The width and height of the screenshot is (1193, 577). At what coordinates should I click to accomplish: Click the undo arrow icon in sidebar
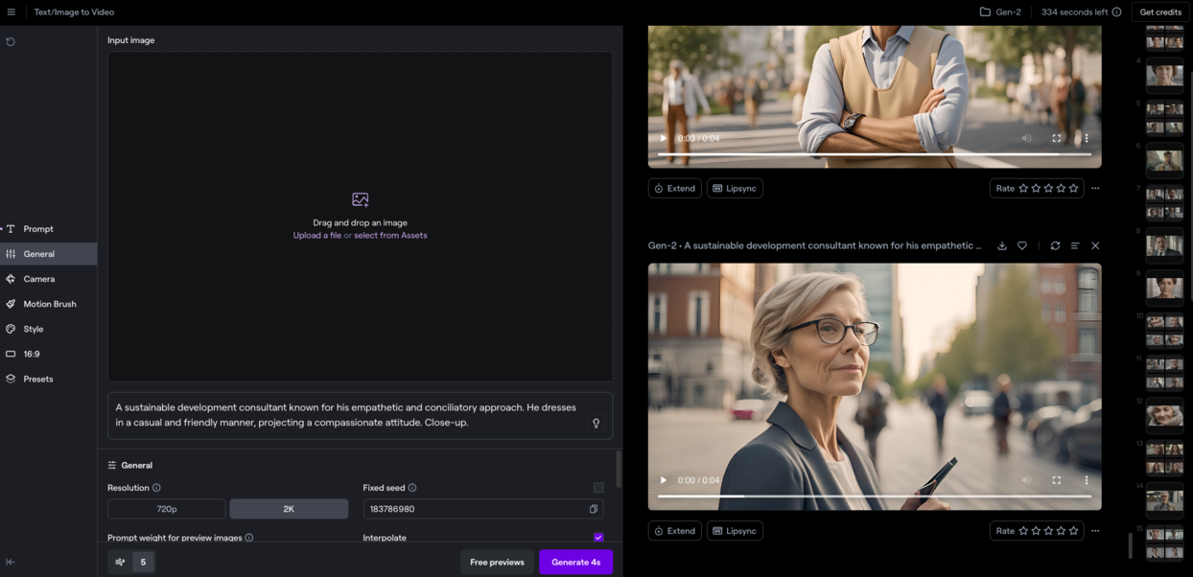click(11, 42)
